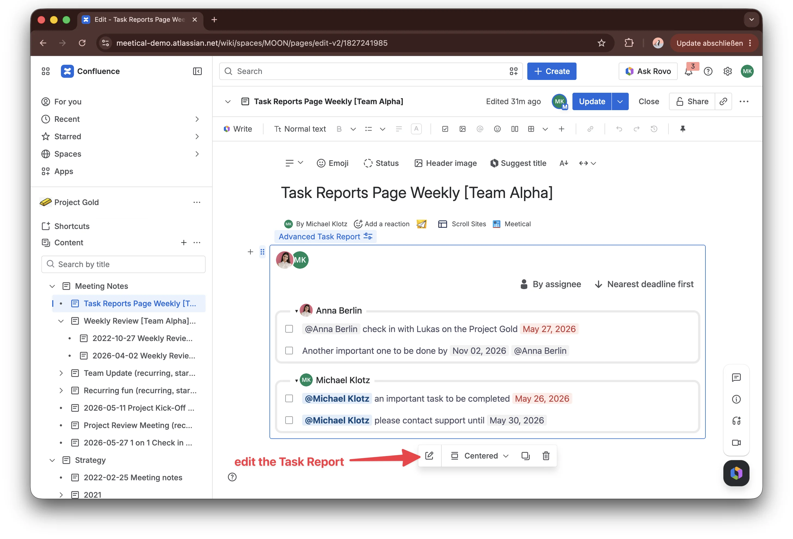Open the MK profile avatar menu

click(x=747, y=71)
